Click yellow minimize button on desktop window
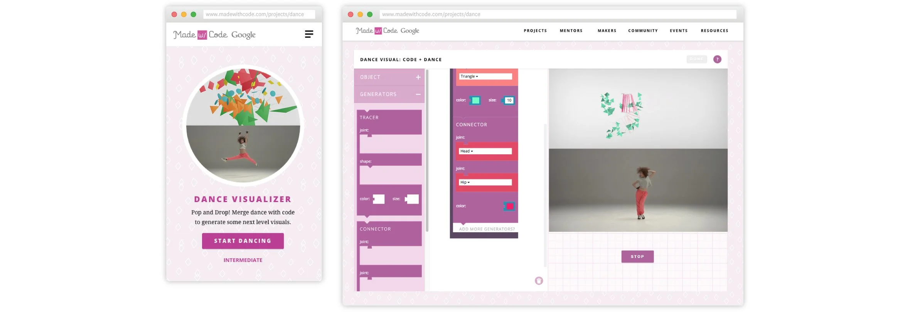The height and width of the screenshot is (312, 910). click(x=360, y=14)
